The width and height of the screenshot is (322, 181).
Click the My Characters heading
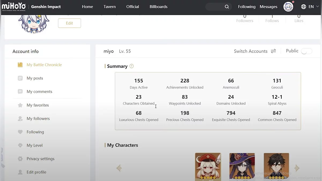(x=122, y=145)
